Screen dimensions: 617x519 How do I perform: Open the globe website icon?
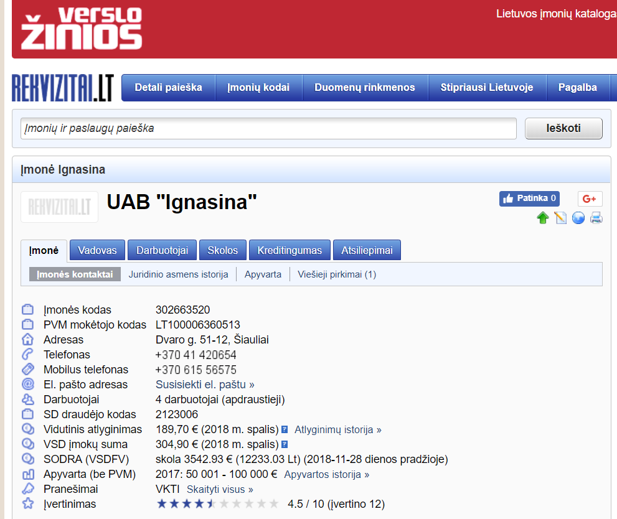(x=578, y=218)
